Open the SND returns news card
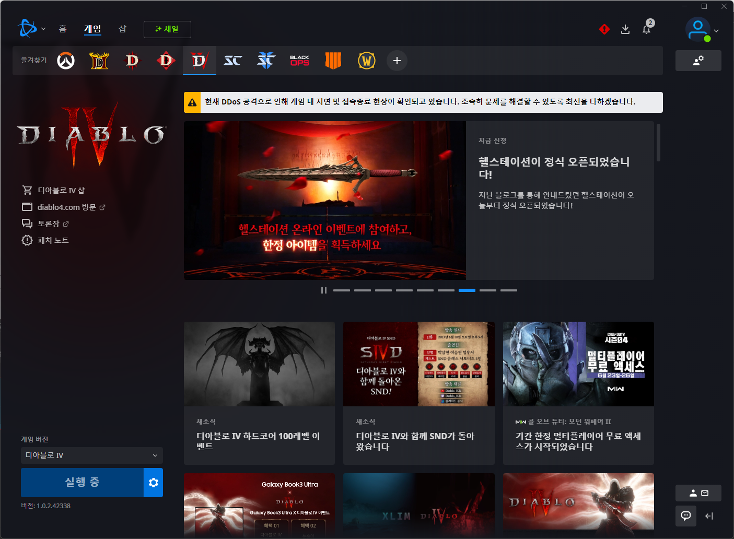 (419, 393)
